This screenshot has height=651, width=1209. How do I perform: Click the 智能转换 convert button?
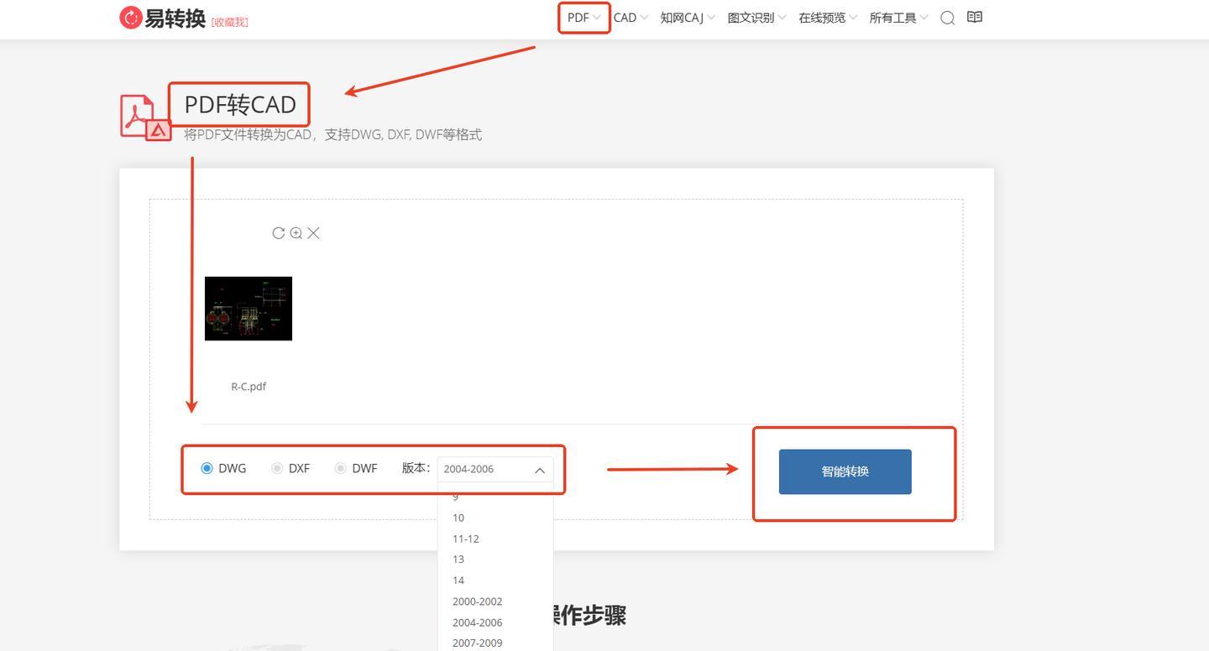click(845, 471)
